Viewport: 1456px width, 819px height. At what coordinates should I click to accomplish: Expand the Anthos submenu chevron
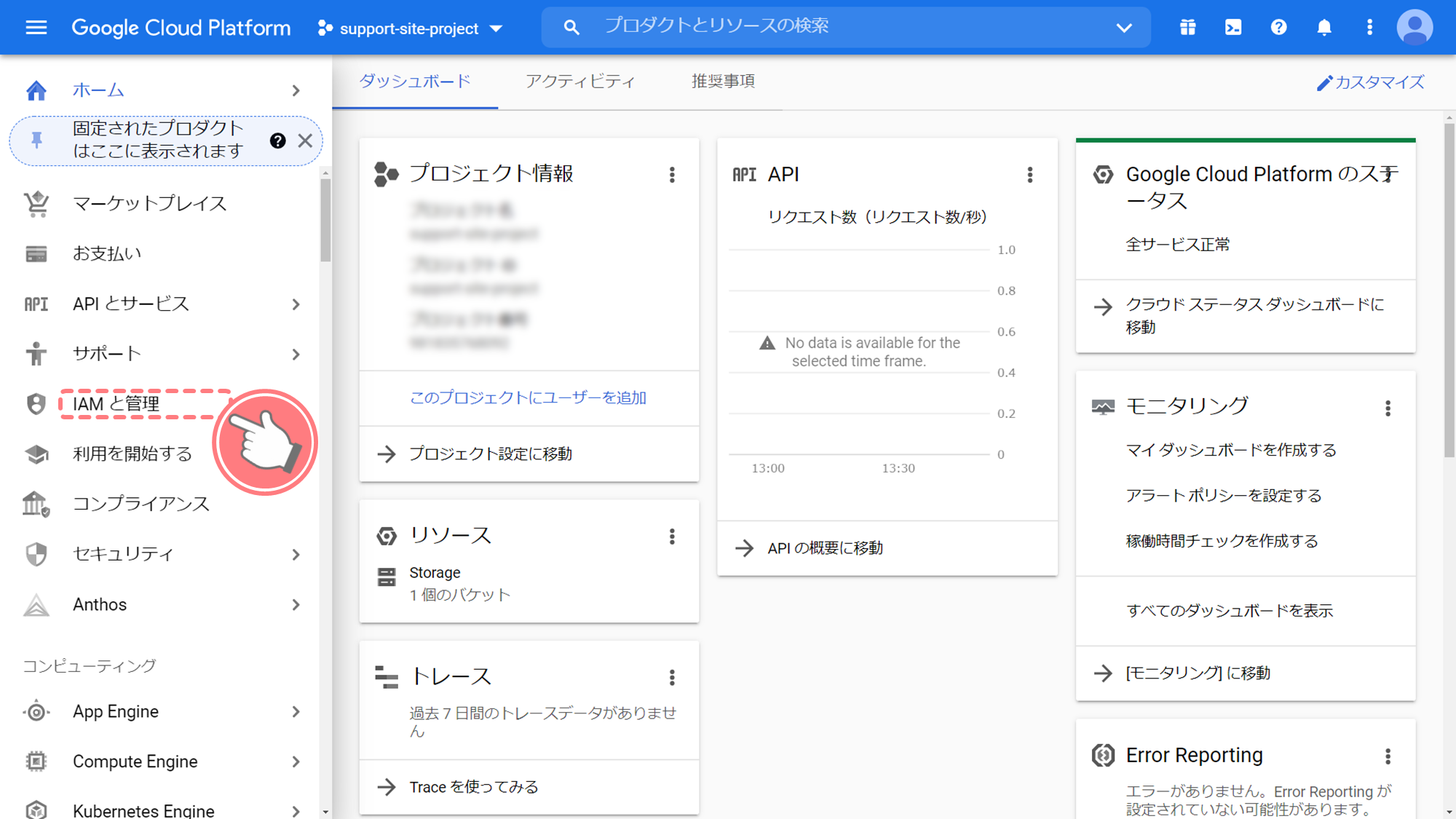(296, 605)
